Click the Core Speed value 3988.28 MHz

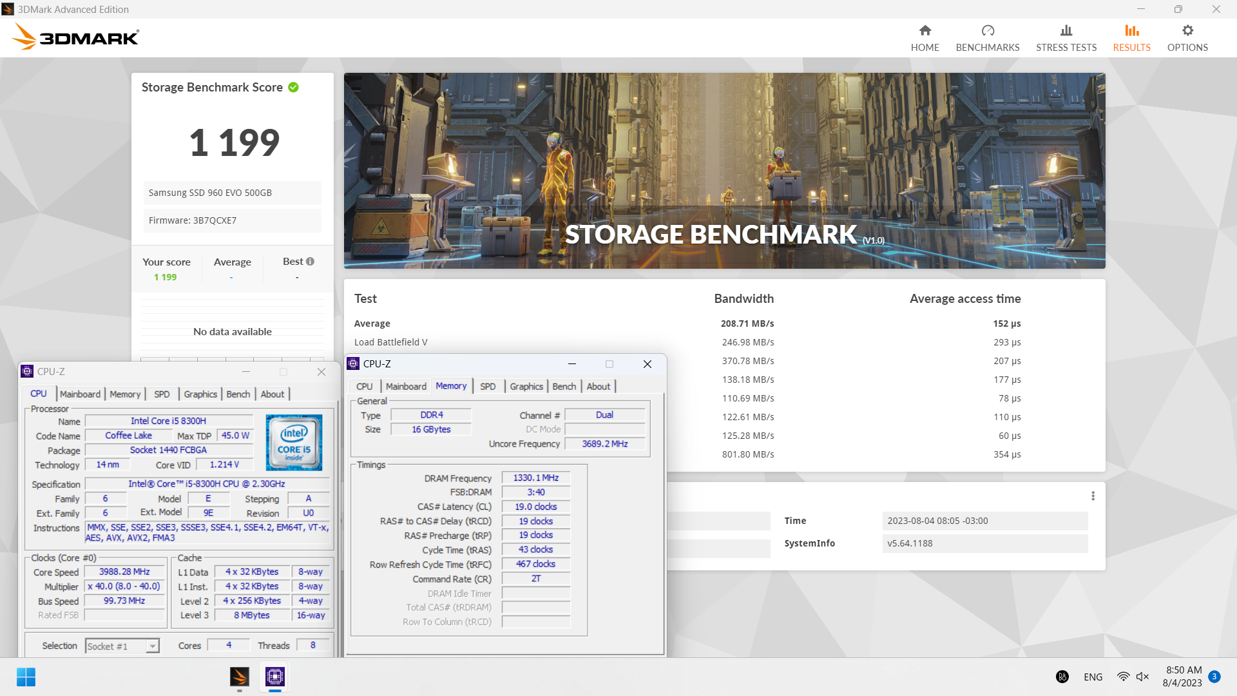[x=124, y=572]
